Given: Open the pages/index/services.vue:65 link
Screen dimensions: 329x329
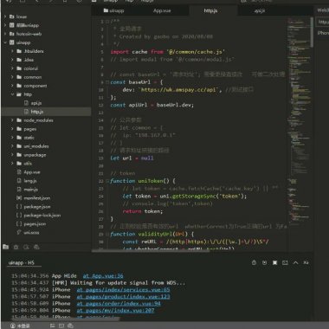Looking at the screenshot, I should [x=123, y=289].
